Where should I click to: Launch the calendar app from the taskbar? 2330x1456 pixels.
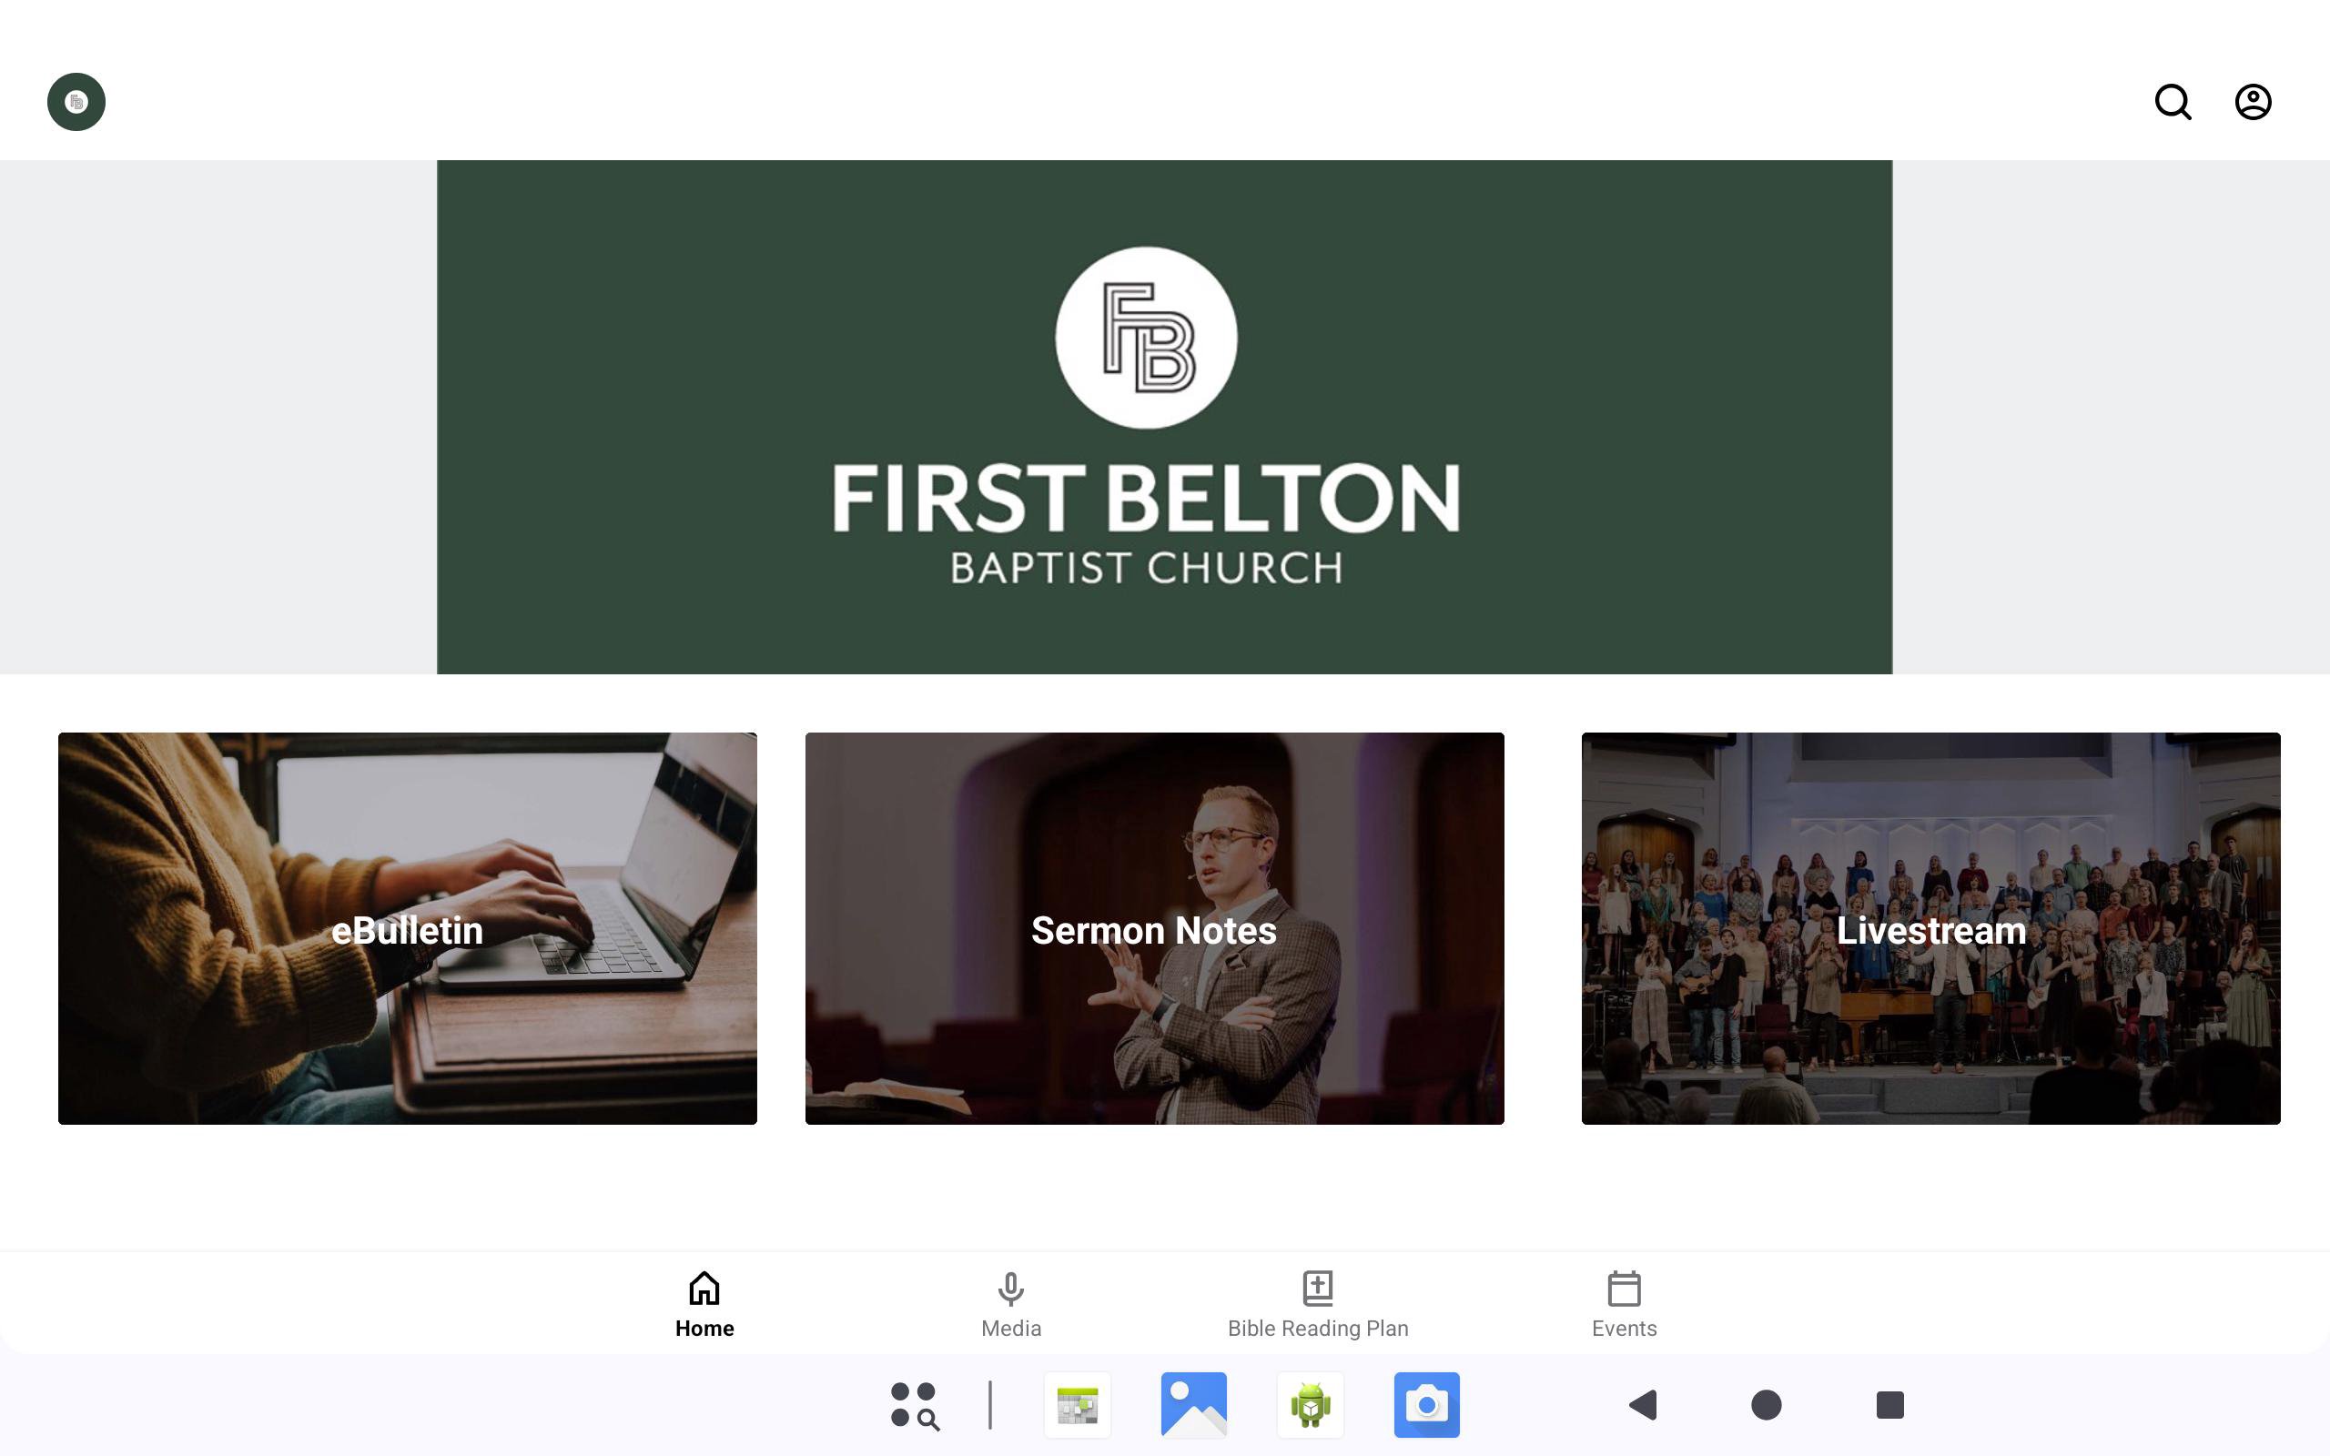pos(1078,1405)
